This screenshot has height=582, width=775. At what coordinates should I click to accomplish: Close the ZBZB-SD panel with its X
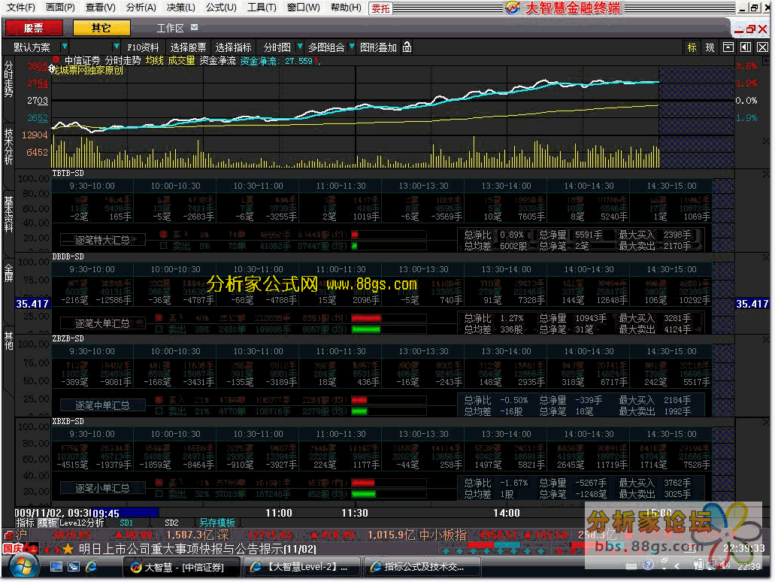pos(766,339)
